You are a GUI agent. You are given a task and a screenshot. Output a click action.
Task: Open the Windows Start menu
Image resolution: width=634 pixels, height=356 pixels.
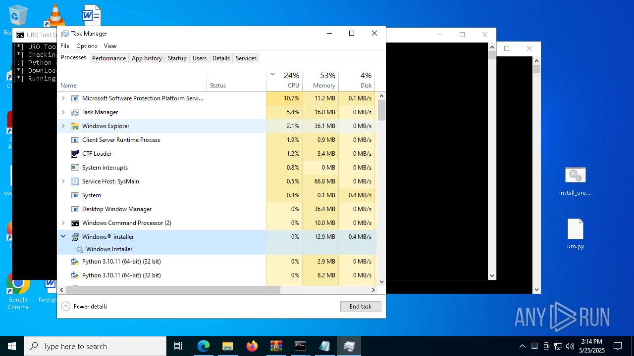coord(12,346)
